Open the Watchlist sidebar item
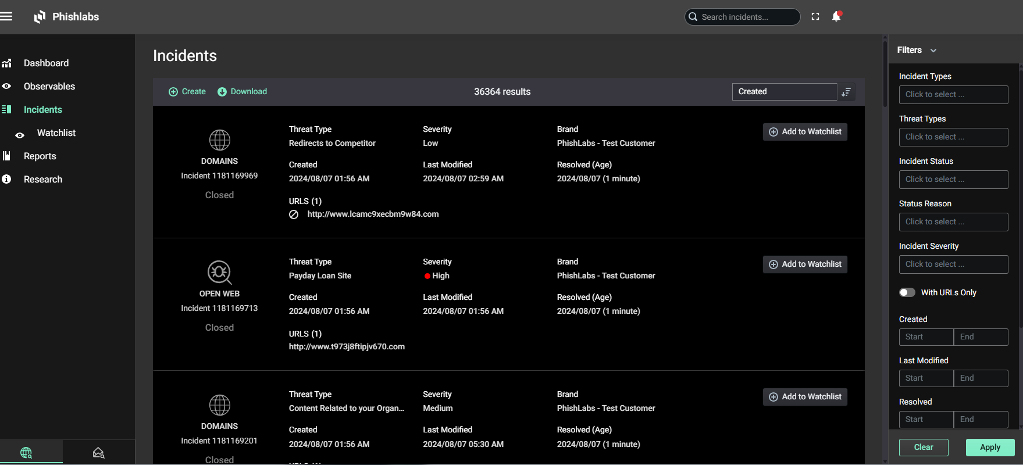Viewport: 1023px width, 465px height. [56, 133]
